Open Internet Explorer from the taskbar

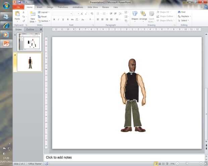6,25
